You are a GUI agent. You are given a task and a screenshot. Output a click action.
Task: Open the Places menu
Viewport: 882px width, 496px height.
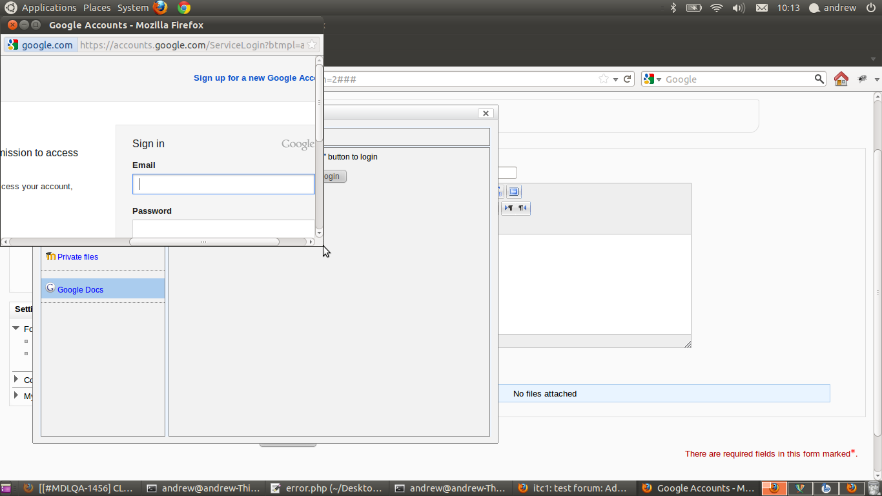pos(97,8)
